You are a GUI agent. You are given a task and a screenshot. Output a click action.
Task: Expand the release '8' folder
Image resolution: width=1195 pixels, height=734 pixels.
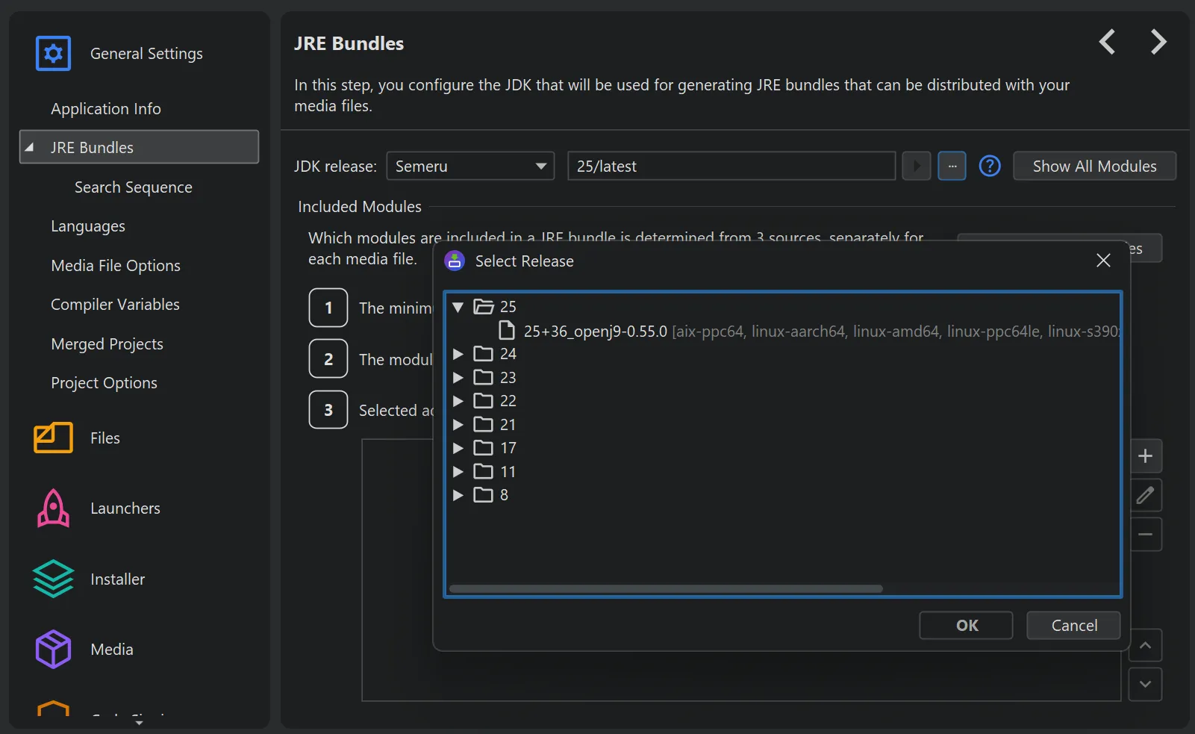coord(458,494)
